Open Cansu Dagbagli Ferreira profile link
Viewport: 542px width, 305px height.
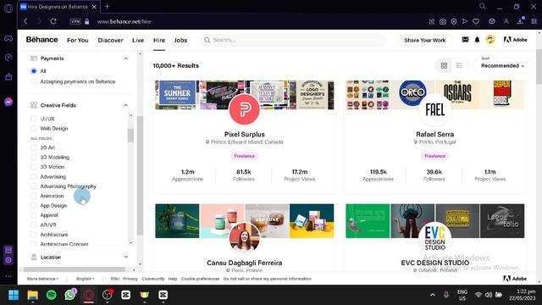point(245,263)
